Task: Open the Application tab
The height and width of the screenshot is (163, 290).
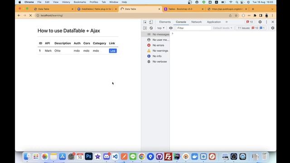Action: (214, 22)
